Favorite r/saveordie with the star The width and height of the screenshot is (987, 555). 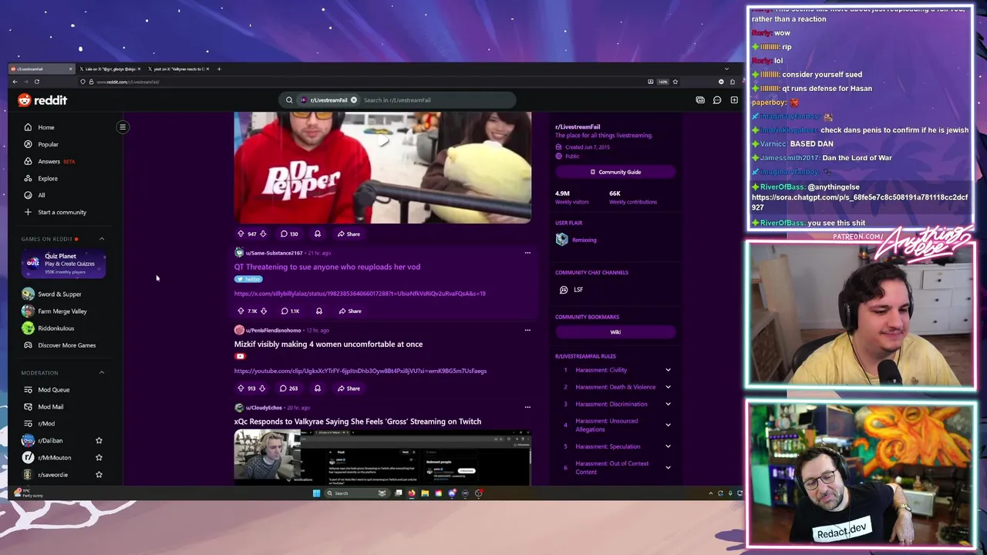coord(99,475)
